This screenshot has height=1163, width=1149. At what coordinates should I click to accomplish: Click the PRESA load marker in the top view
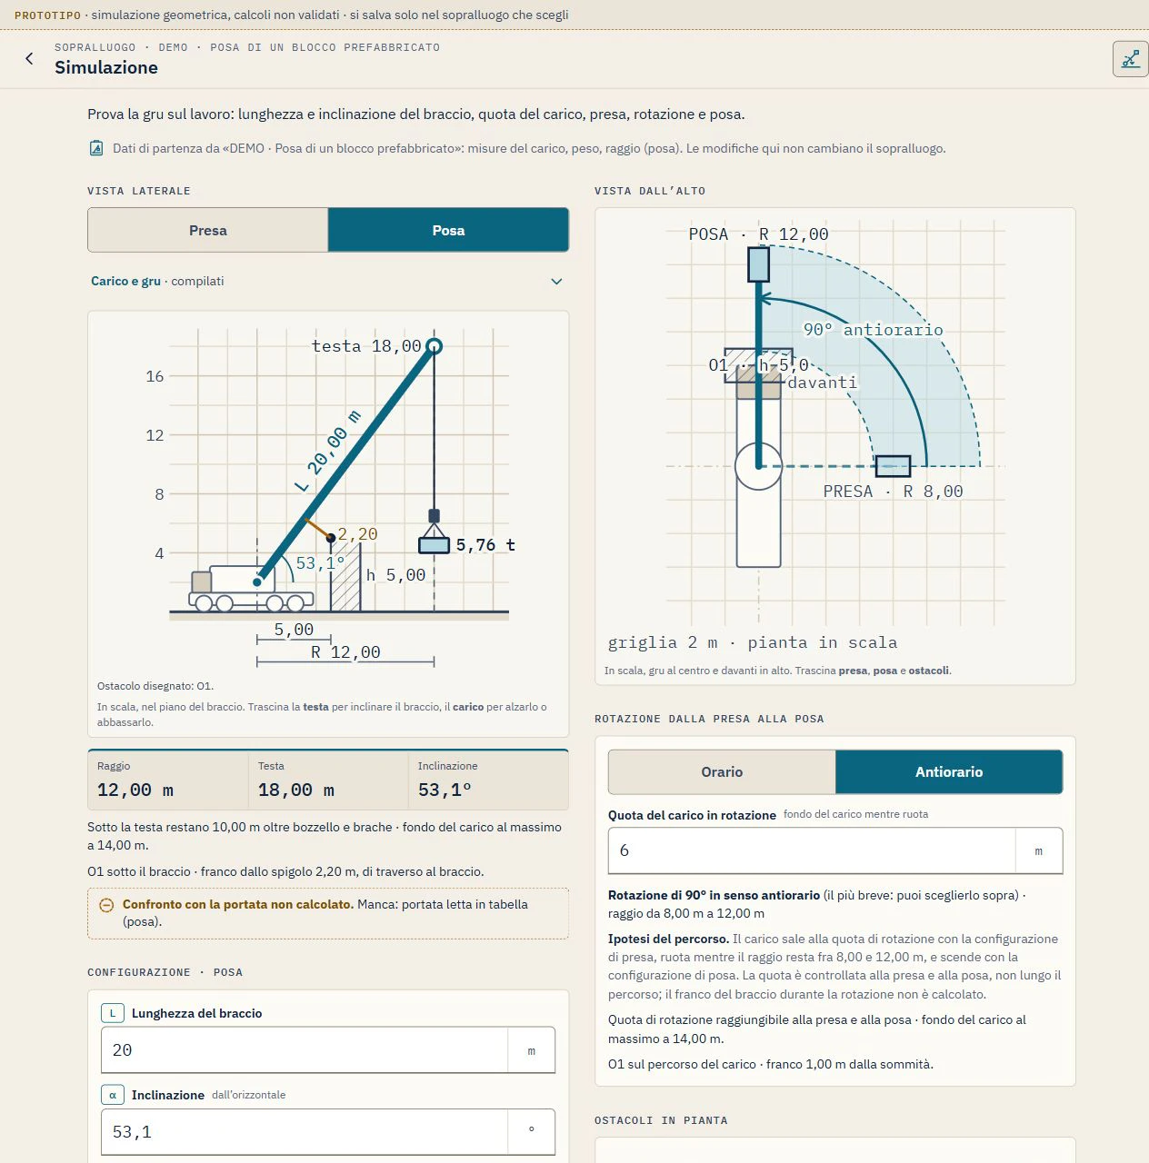pos(893,466)
